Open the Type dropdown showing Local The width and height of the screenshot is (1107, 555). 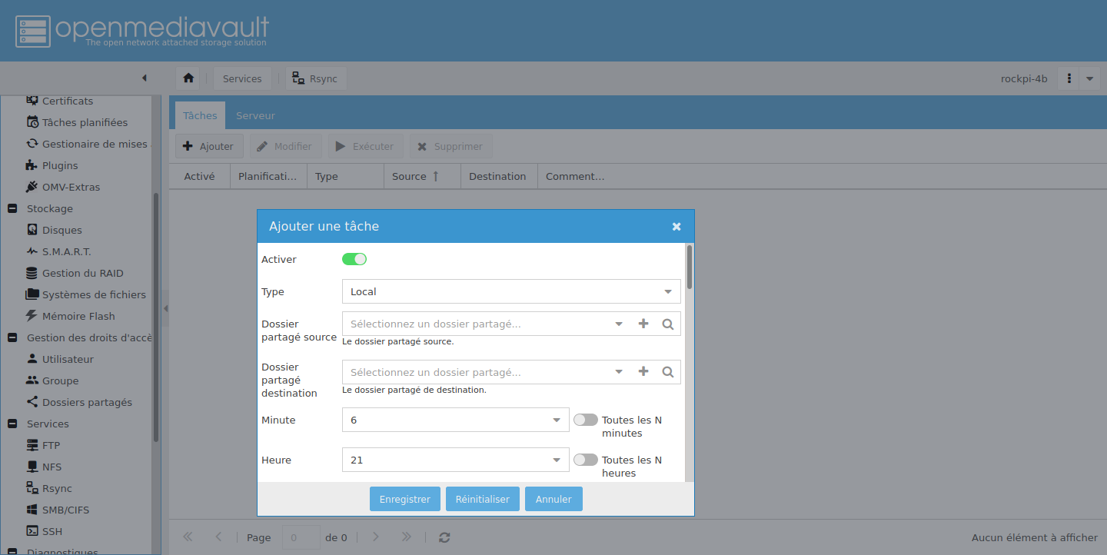click(511, 291)
